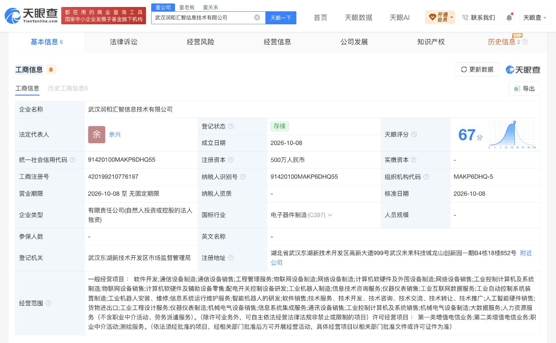Viewport: 556px width, 343px height.
Task: Click the 天眼评分 distribution chart
Action: coord(512,135)
